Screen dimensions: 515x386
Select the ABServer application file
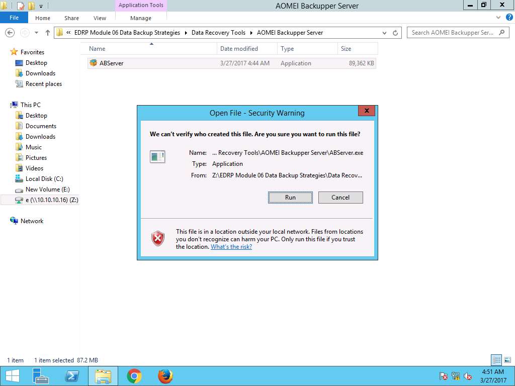tap(231, 63)
